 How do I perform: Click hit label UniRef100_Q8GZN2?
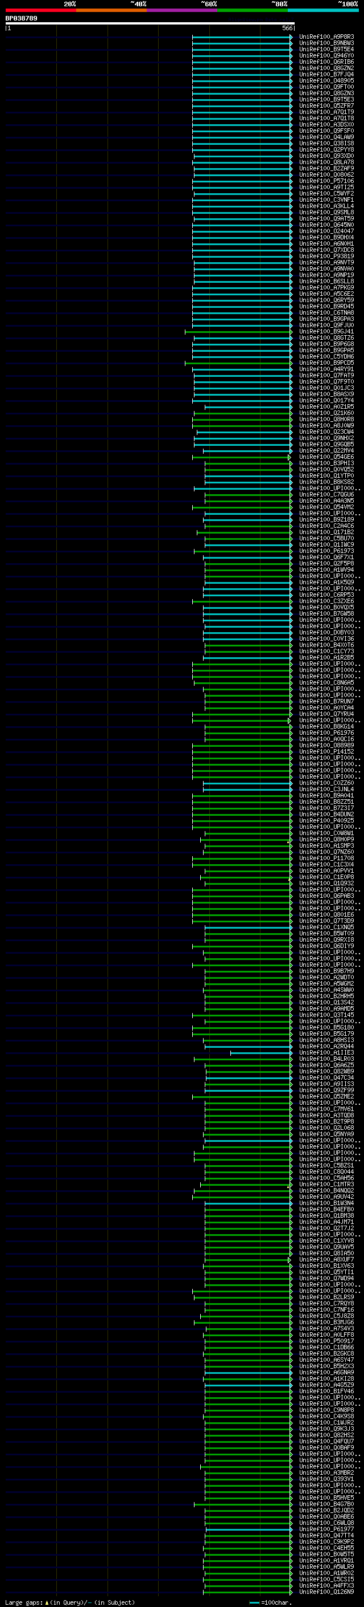pos(326,68)
